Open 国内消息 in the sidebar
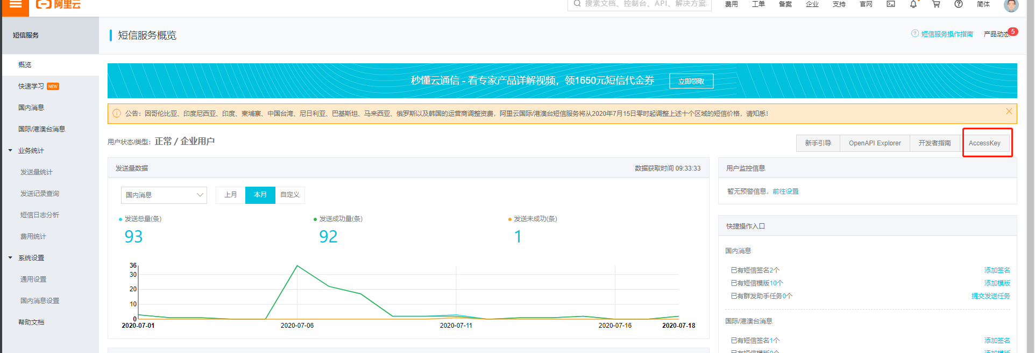Viewport: 1035px width, 353px height. tap(31, 107)
